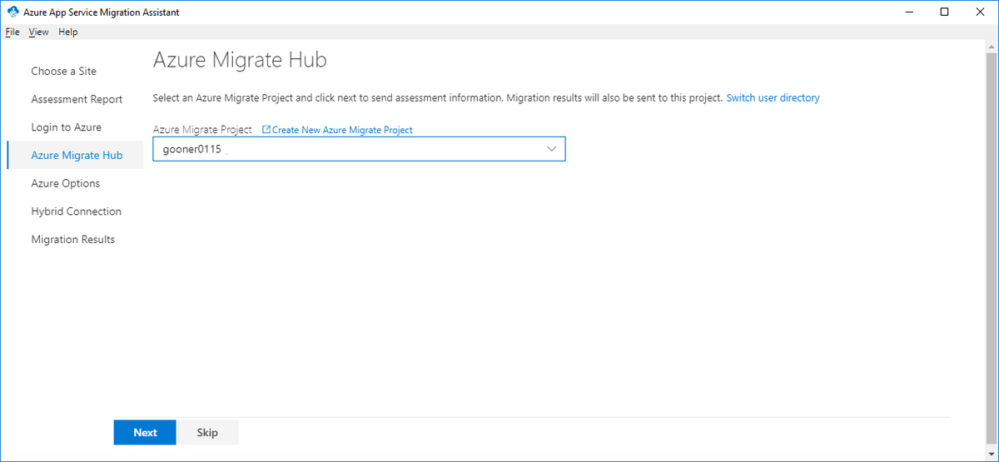The width and height of the screenshot is (999, 462).
Task: Close the Migration Assistant window
Action: [x=981, y=12]
